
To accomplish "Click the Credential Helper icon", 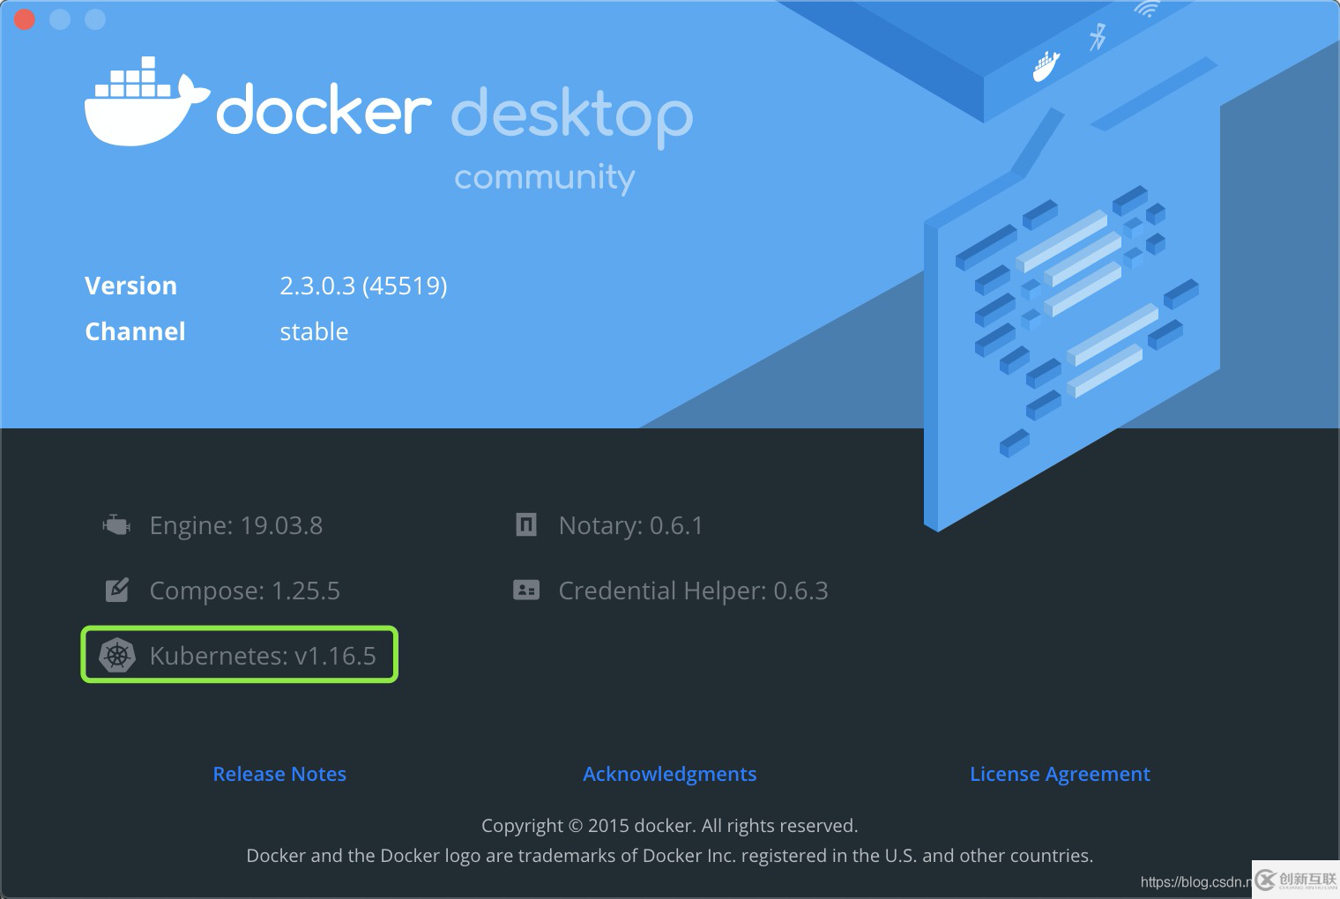I will 525,590.
